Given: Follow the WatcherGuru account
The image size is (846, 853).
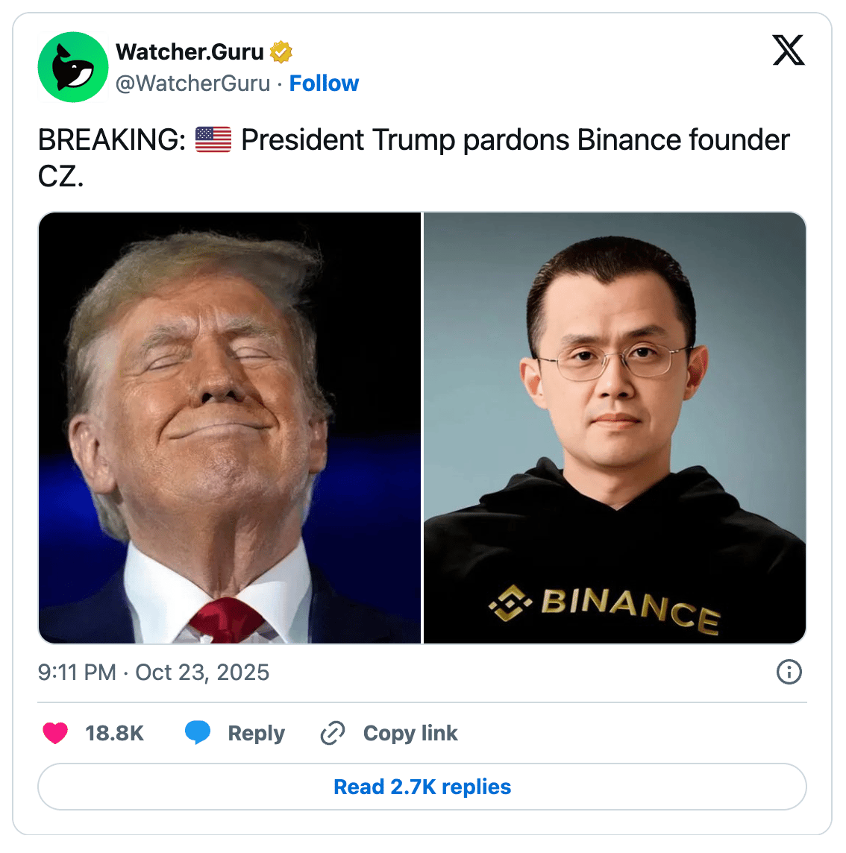Looking at the screenshot, I should (324, 84).
